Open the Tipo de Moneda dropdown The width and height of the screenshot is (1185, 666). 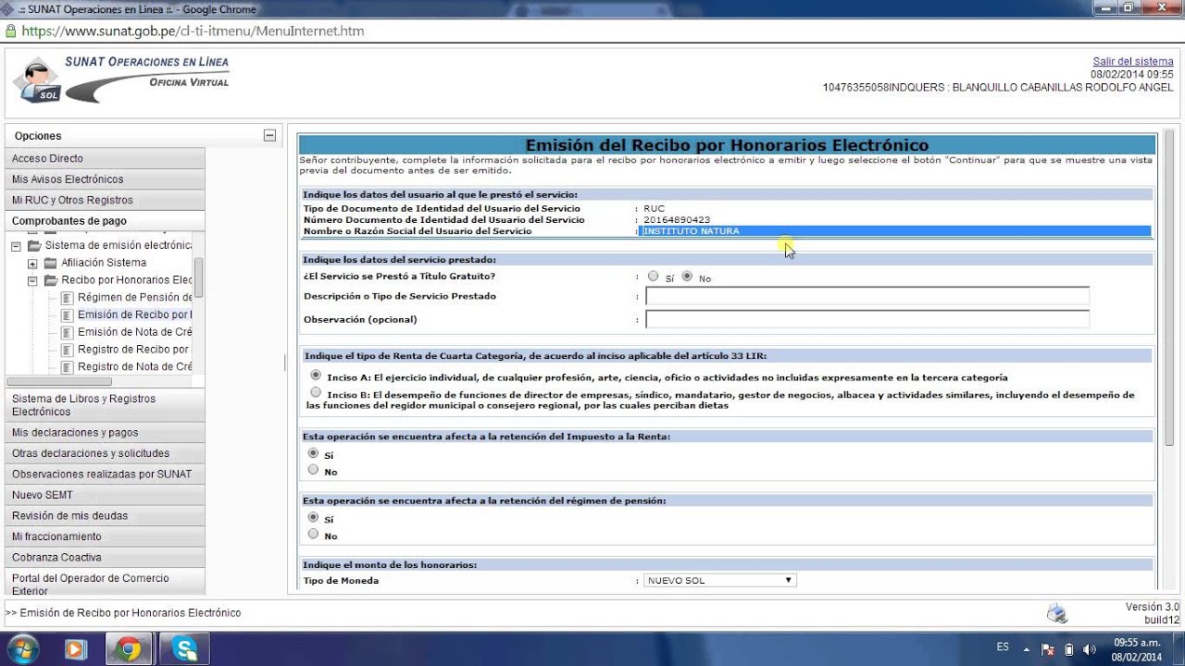tap(720, 580)
